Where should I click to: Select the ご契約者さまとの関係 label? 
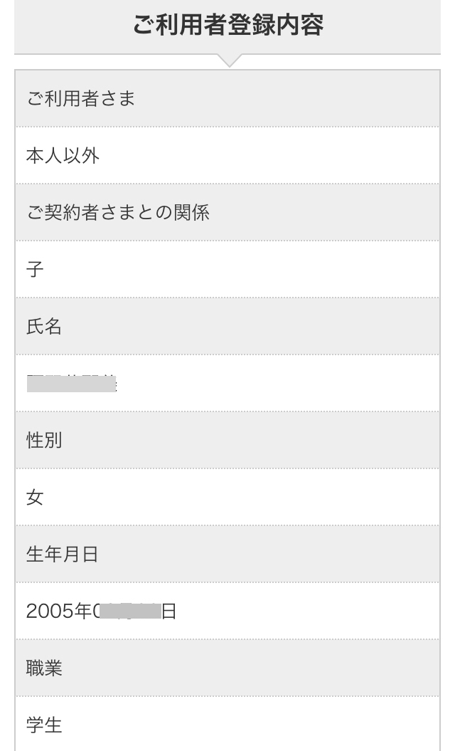pos(117,212)
